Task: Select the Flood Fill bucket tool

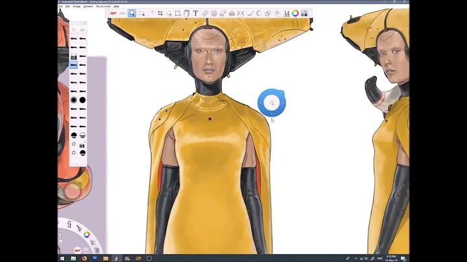Action: point(186,14)
